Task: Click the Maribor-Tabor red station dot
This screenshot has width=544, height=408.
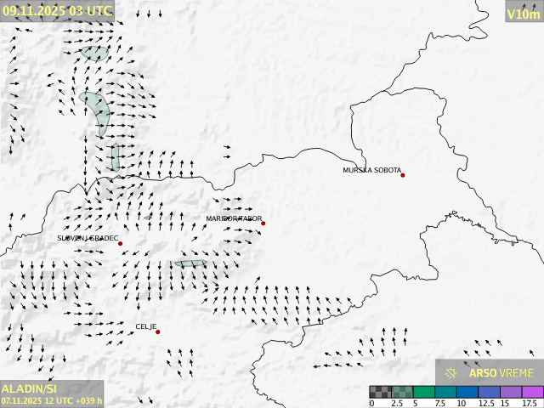Action: [x=263, y=224]
